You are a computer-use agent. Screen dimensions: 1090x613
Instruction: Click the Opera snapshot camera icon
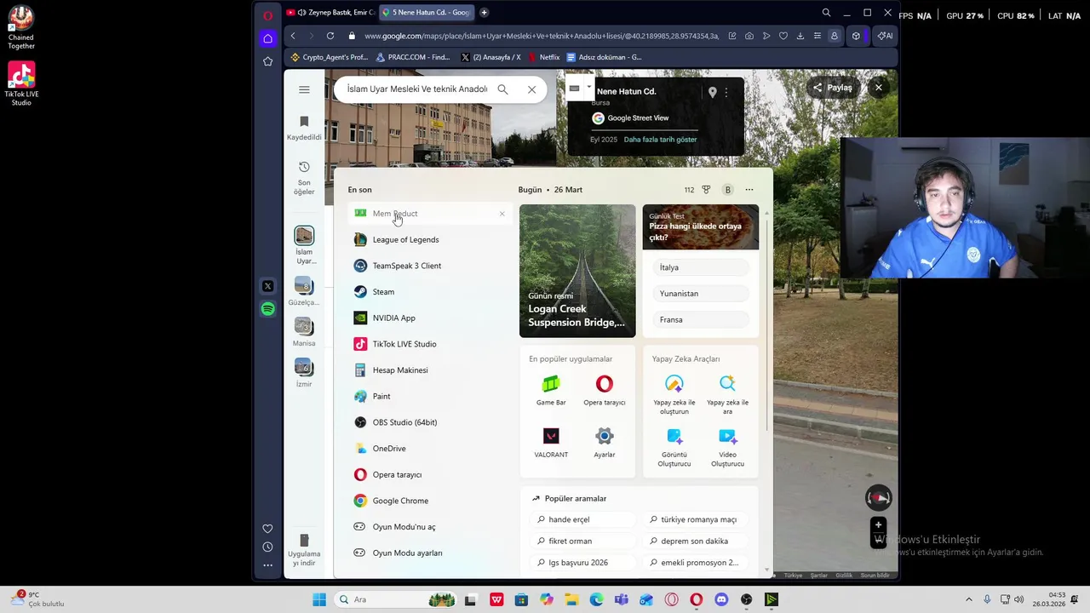pyautogui.click(x=749, y=36)
